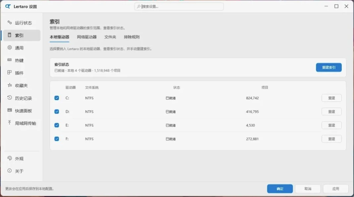Screen dimensions: 354x197
Task: Open the 运行状态 sidebar icon
Action: [10, 22]
